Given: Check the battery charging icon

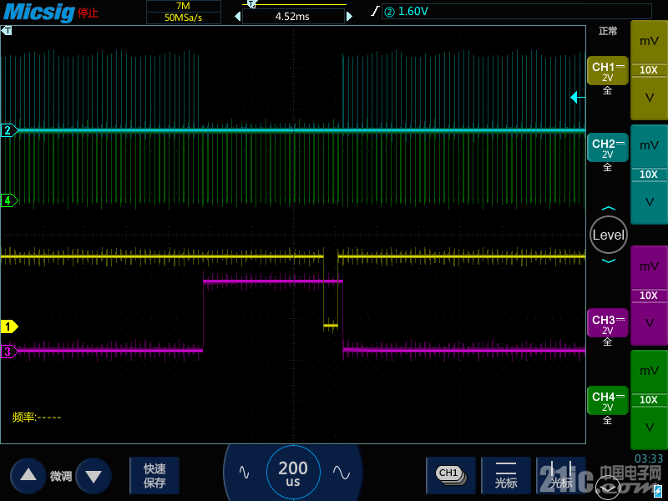Looking at the screenshot, I should click(x=658, y=489).
